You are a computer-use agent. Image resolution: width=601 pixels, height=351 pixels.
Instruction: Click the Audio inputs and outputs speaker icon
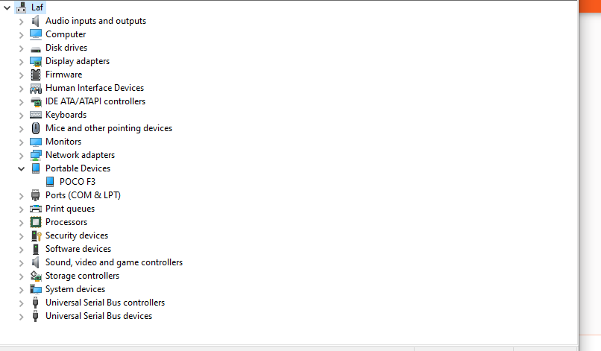36,21
